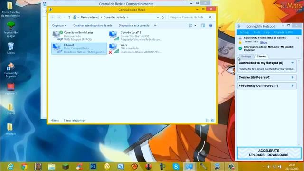Launch Internet Explorer from the taskbar
304x171 pixels.
click(x=10, y=167)
